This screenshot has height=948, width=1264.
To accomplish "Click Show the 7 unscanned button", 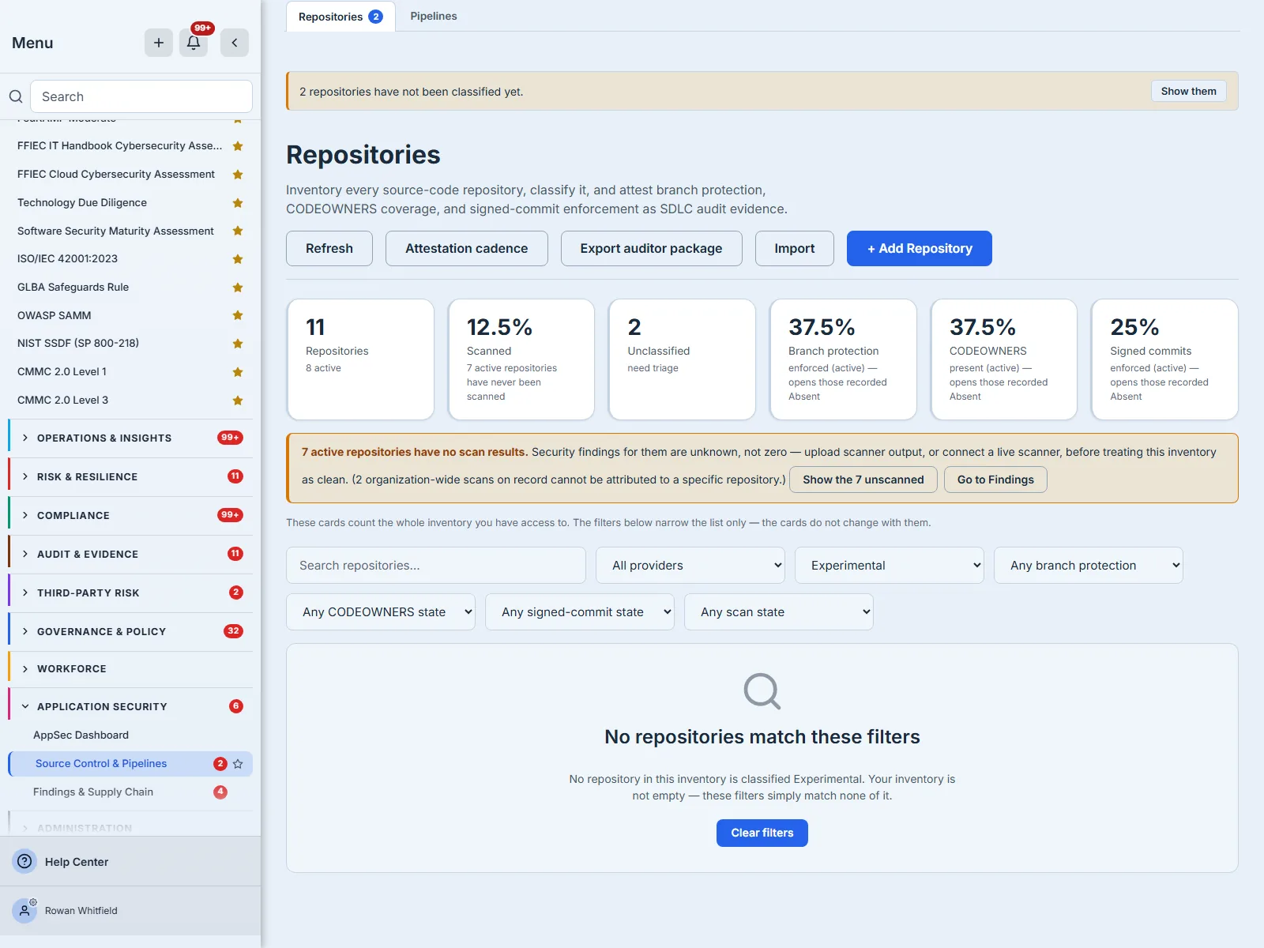I will (x=863, y=480).
